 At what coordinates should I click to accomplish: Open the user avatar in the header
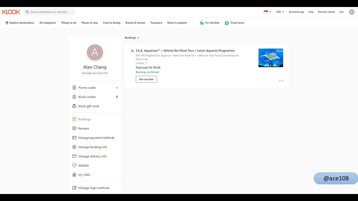click(x=352, y=12)
